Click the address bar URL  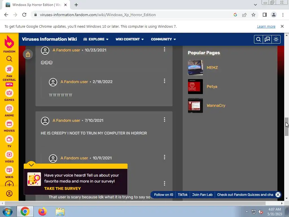point(98,15)
